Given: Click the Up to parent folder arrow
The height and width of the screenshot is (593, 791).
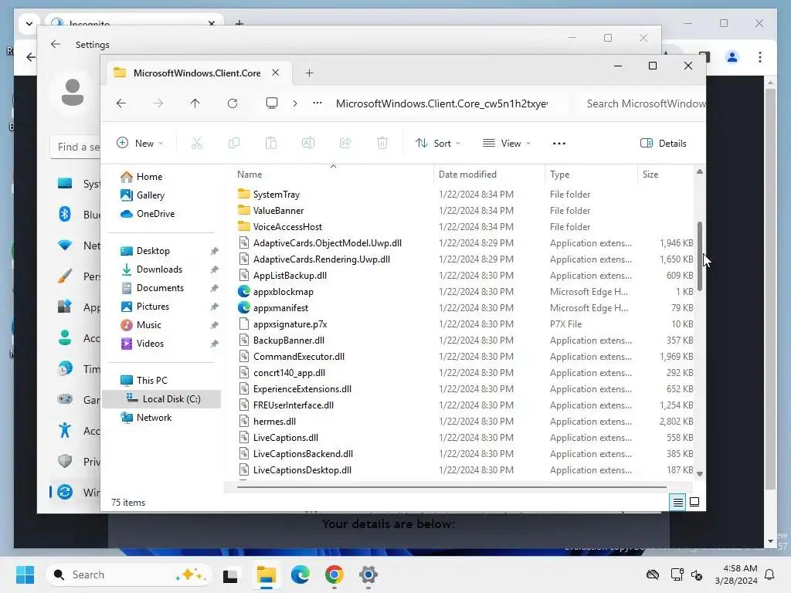Looking at the screenshot, I should pyautogui.click(x=195, y=103).
